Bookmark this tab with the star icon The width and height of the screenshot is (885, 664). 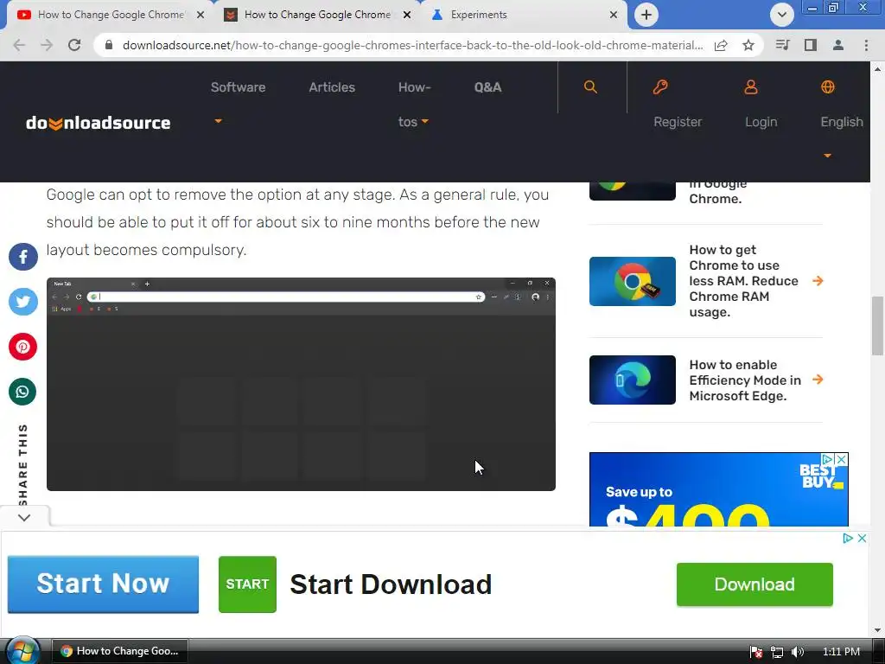click(x=748, y=45)
